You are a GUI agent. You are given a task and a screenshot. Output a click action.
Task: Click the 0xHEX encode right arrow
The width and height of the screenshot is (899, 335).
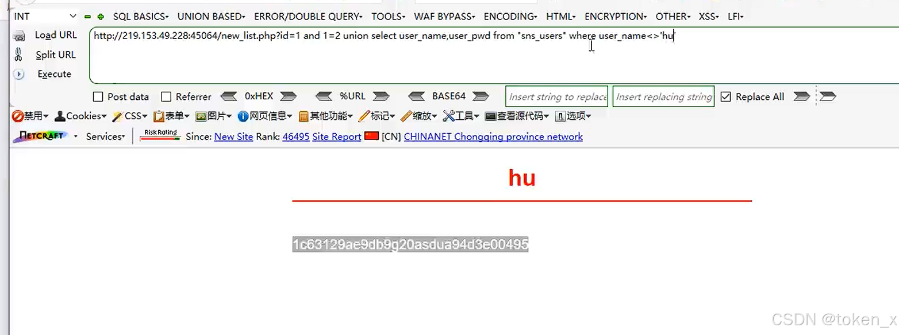point(288,96)
